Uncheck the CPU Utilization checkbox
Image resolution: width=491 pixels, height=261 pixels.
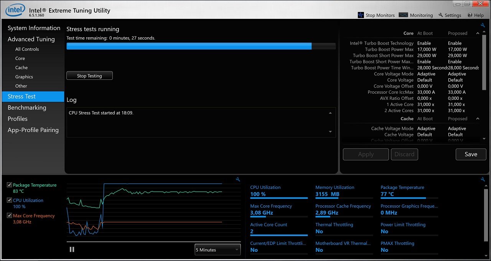pos(10,200)
